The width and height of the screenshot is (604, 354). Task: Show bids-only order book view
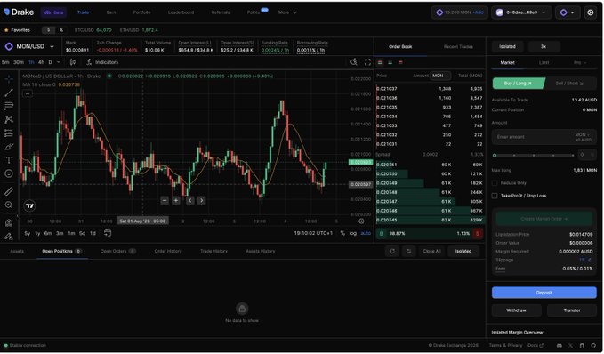391,62
